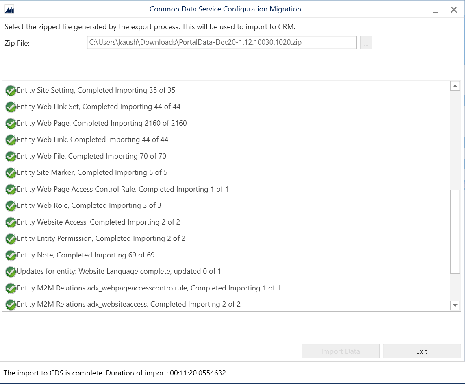Select row 'Entity Site Setting, Completed Importing 35 of 35'
Image resolution: width=465 pixels, height=386 pixels.
coord(96,90)
